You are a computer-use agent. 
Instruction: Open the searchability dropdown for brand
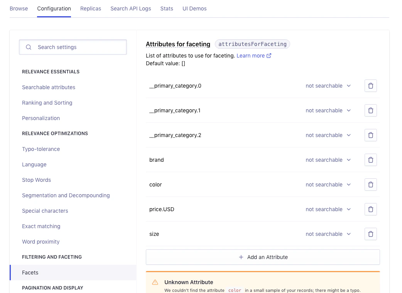328,160
